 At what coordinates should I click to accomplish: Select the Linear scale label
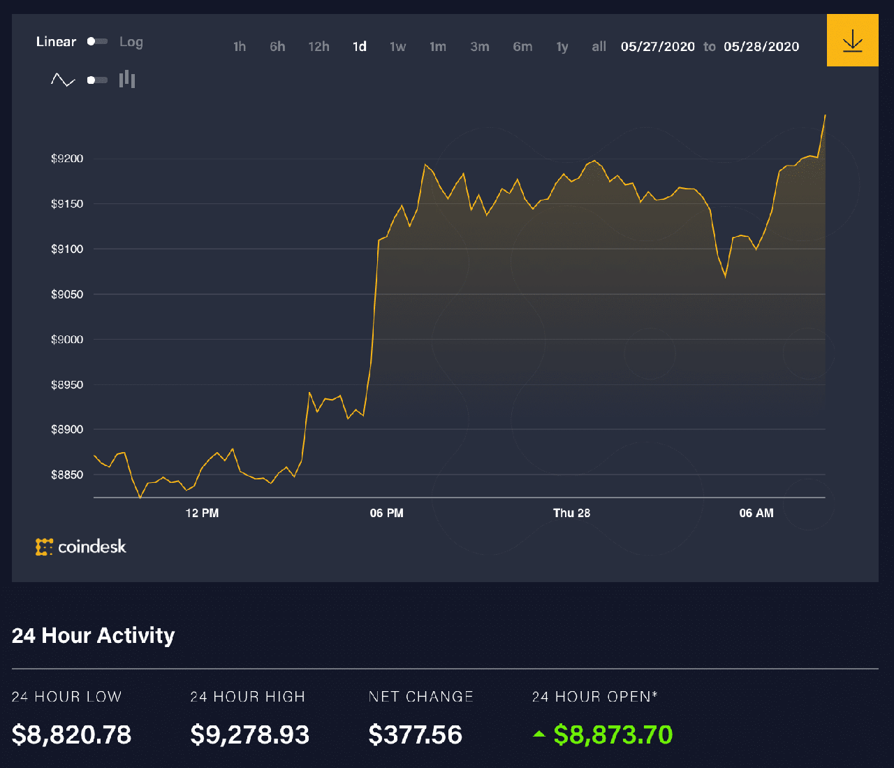pyautogui.click(x=56, y=41)
